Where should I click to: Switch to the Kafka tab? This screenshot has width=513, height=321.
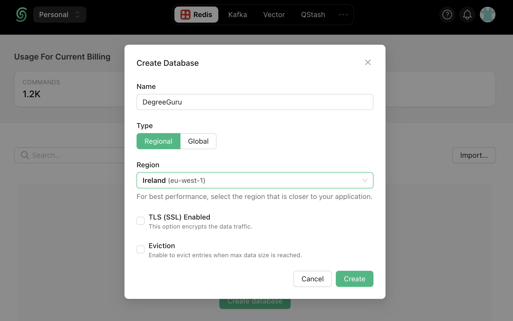tap(237, 15)
